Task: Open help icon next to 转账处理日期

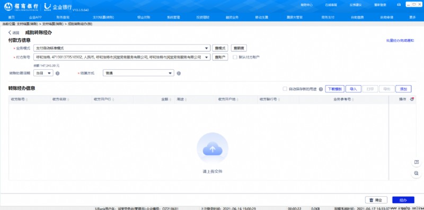Action: tap(57, 73)
